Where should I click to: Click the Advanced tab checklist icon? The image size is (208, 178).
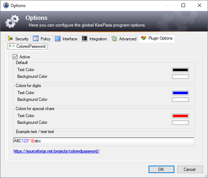click(x=114, y=39)
